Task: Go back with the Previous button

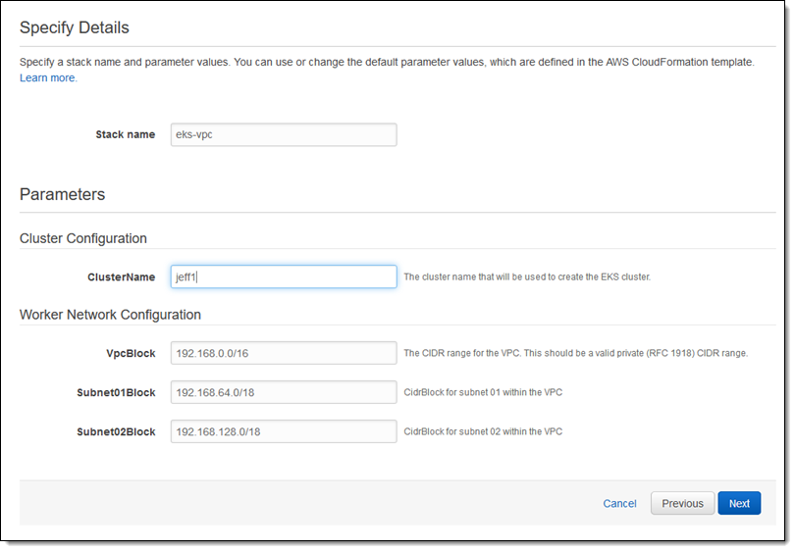Action: coord(682,503)
